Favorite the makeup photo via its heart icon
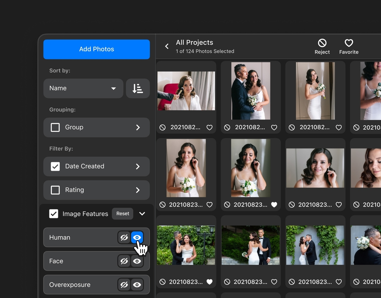 pos(210,127)
